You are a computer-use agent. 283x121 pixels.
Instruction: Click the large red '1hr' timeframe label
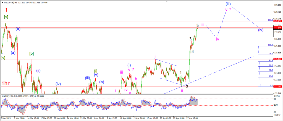6,83
